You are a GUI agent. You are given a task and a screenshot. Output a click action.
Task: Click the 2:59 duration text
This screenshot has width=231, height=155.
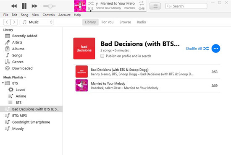pyautogui.click(x=214, y=85)
